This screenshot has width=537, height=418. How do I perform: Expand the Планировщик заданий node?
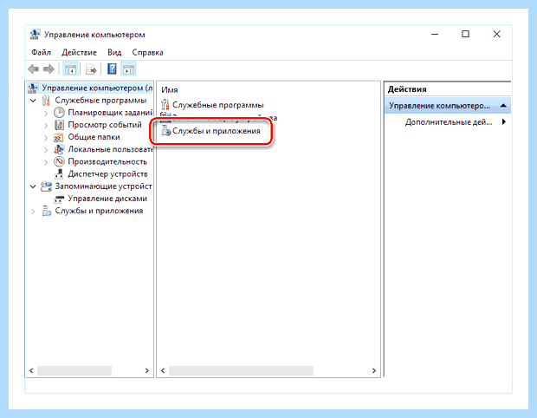pyautogui.click(x=46, y=113)
